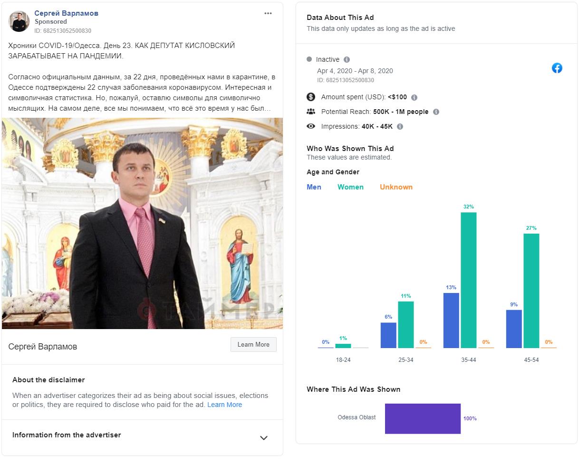Click the advertiser profile avatar
Viewport: 588px width, 463px height.
click(x=19, y=21)
